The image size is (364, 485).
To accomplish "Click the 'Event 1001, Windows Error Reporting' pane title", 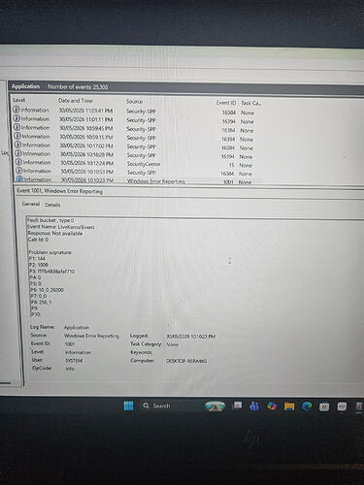I will 60,191.
